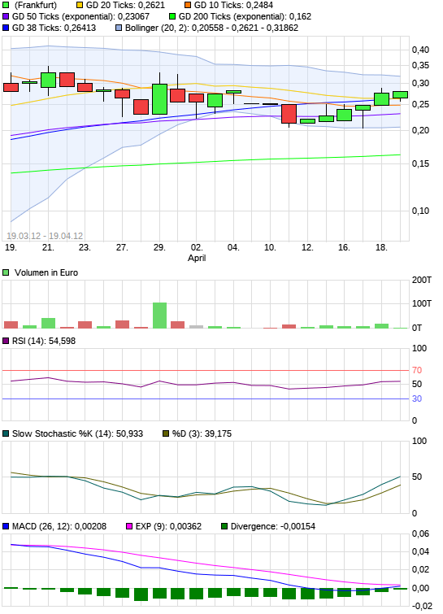This screenshot has height=614, width=443.
Task: Click the 200T volume axis label
Action: coord(422,280)
